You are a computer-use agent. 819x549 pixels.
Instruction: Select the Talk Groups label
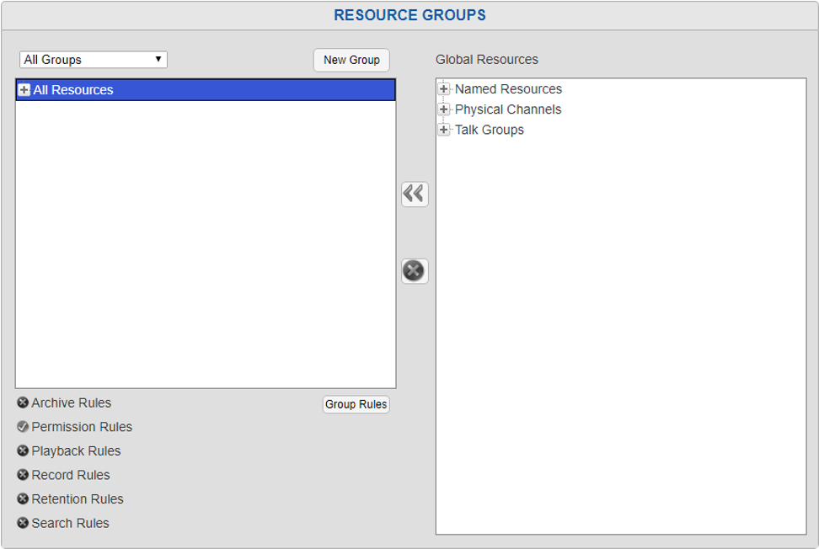pos(490,129)
